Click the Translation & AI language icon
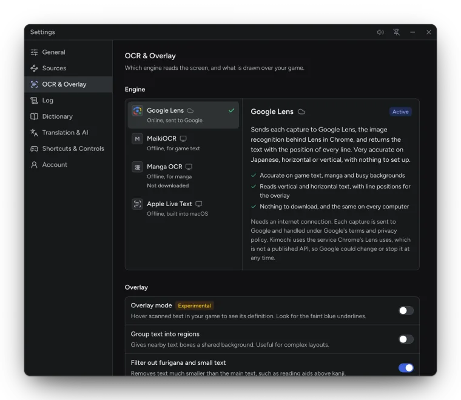 pos(34,133)
